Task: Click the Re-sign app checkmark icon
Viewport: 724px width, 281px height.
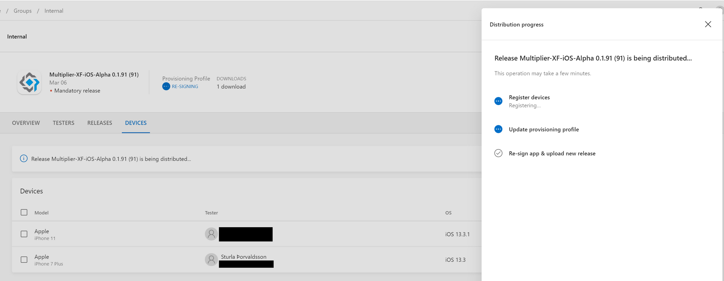Action: (498, 153)
